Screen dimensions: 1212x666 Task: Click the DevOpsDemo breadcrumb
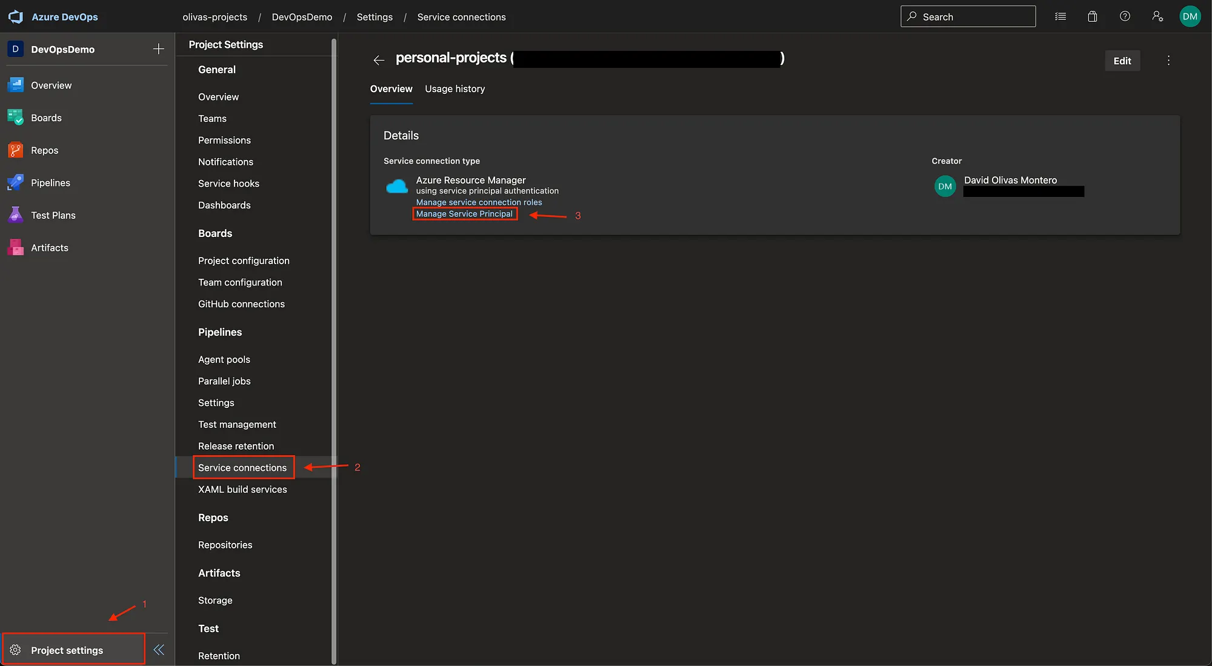302,17
